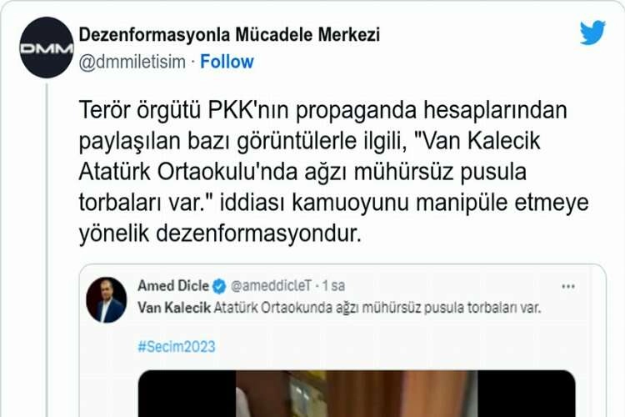This screenshot has height=417, width=625.
Task: Open the #Secim2023 hashtag
Action: point(177,346)
